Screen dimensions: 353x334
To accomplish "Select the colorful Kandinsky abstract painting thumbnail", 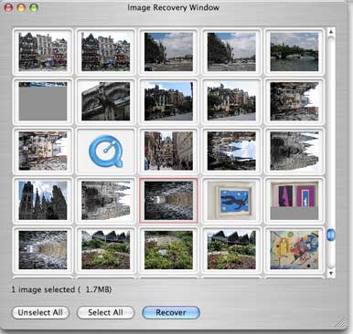I will 294,250.
